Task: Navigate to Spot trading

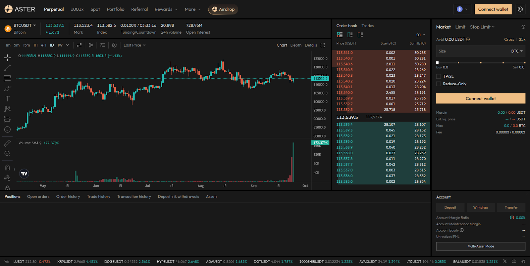Action: [x=95, y=9]
